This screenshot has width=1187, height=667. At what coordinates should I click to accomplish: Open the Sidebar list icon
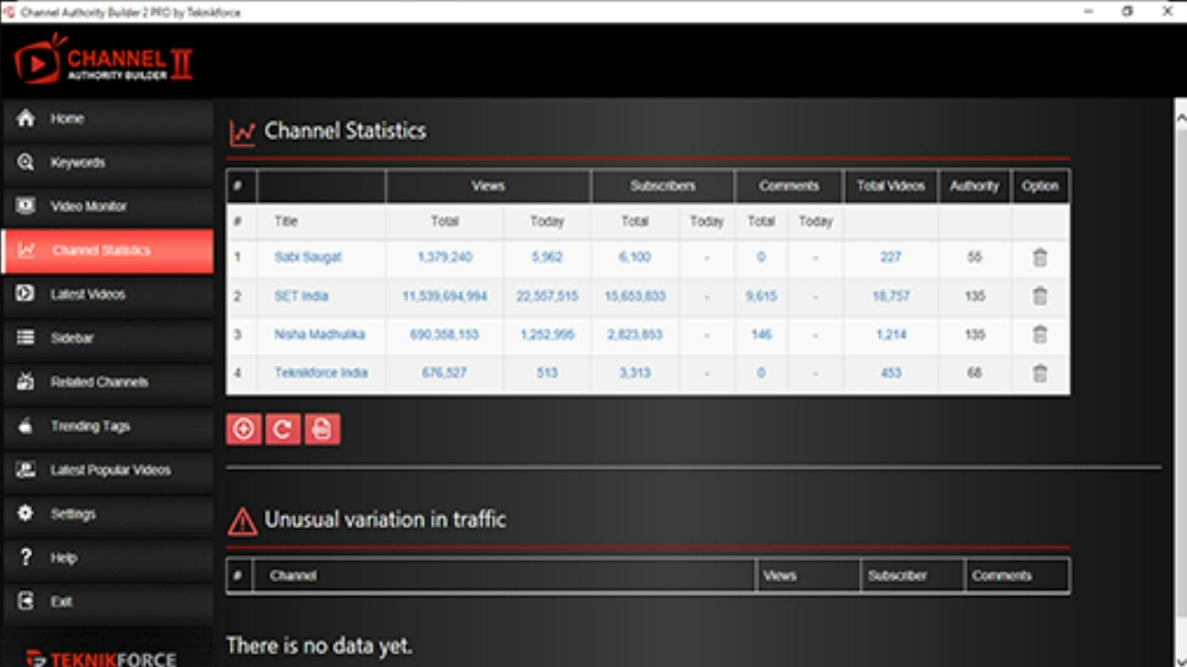click(x=25, y=338)
